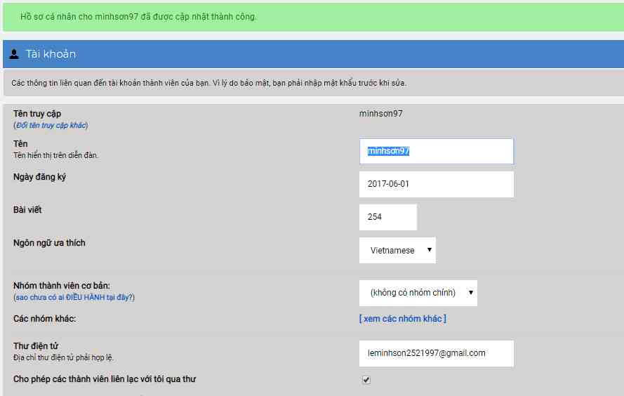The width and height of the screenshot is (624, 396).
Task: Click the Ngày đăng ký date field
Action: click(436, 184)
